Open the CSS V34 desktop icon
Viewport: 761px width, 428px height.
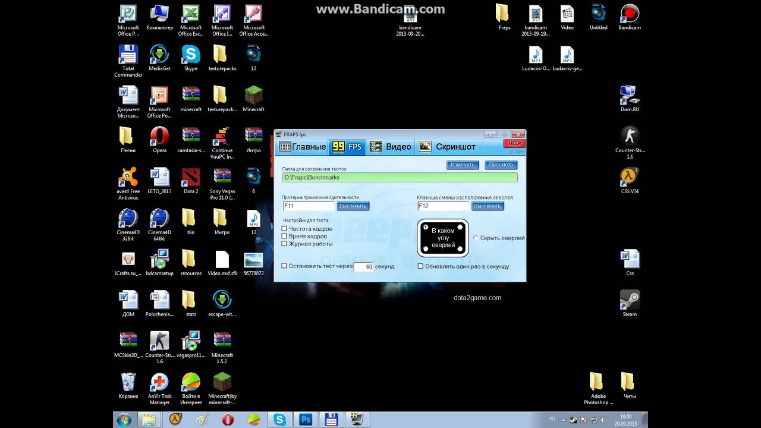(x=630, y=181)
